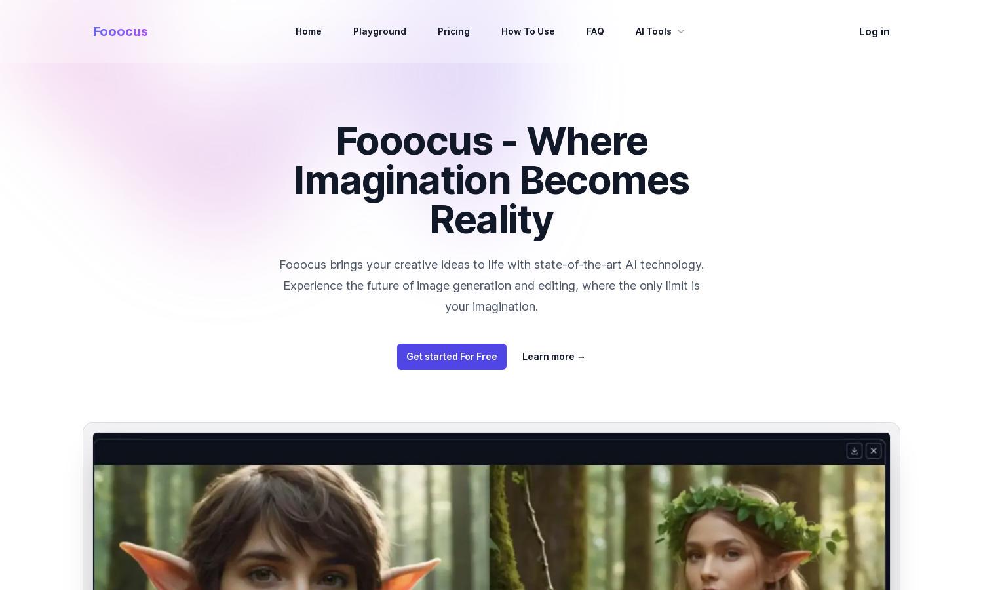
Task: Click the arrow beside Learn more
Action: [x=581, y=357]
